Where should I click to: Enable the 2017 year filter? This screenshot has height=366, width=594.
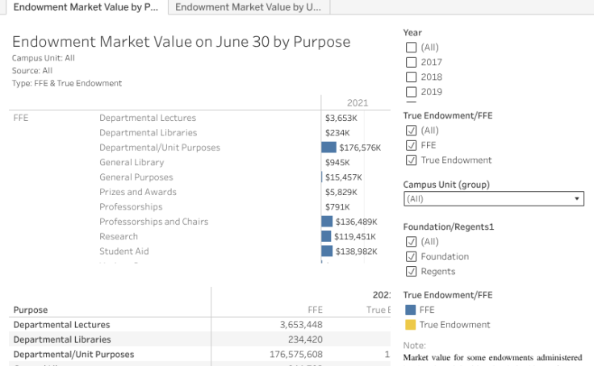411,62
